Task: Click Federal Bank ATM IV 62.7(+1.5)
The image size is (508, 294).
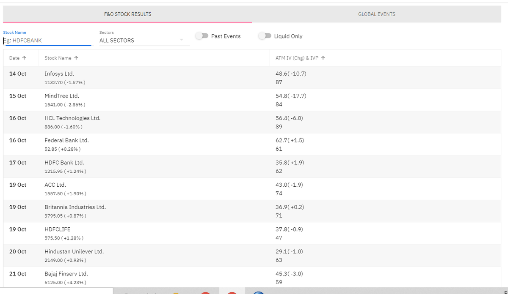Action: [x=290, y=140]
